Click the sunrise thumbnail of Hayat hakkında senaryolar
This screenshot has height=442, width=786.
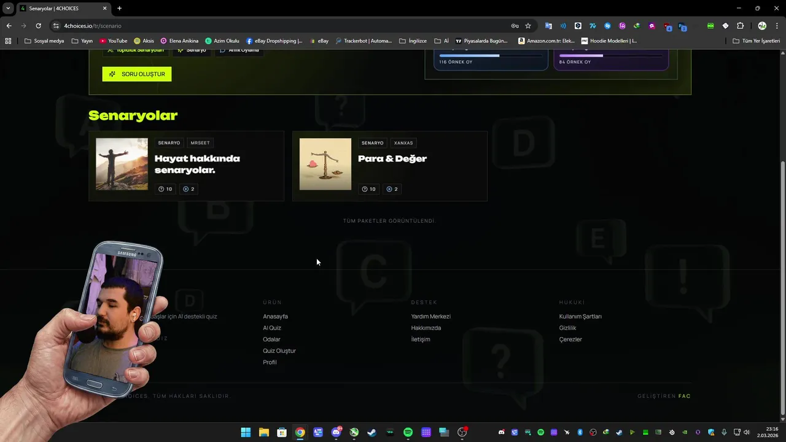[x=122, y=164]
